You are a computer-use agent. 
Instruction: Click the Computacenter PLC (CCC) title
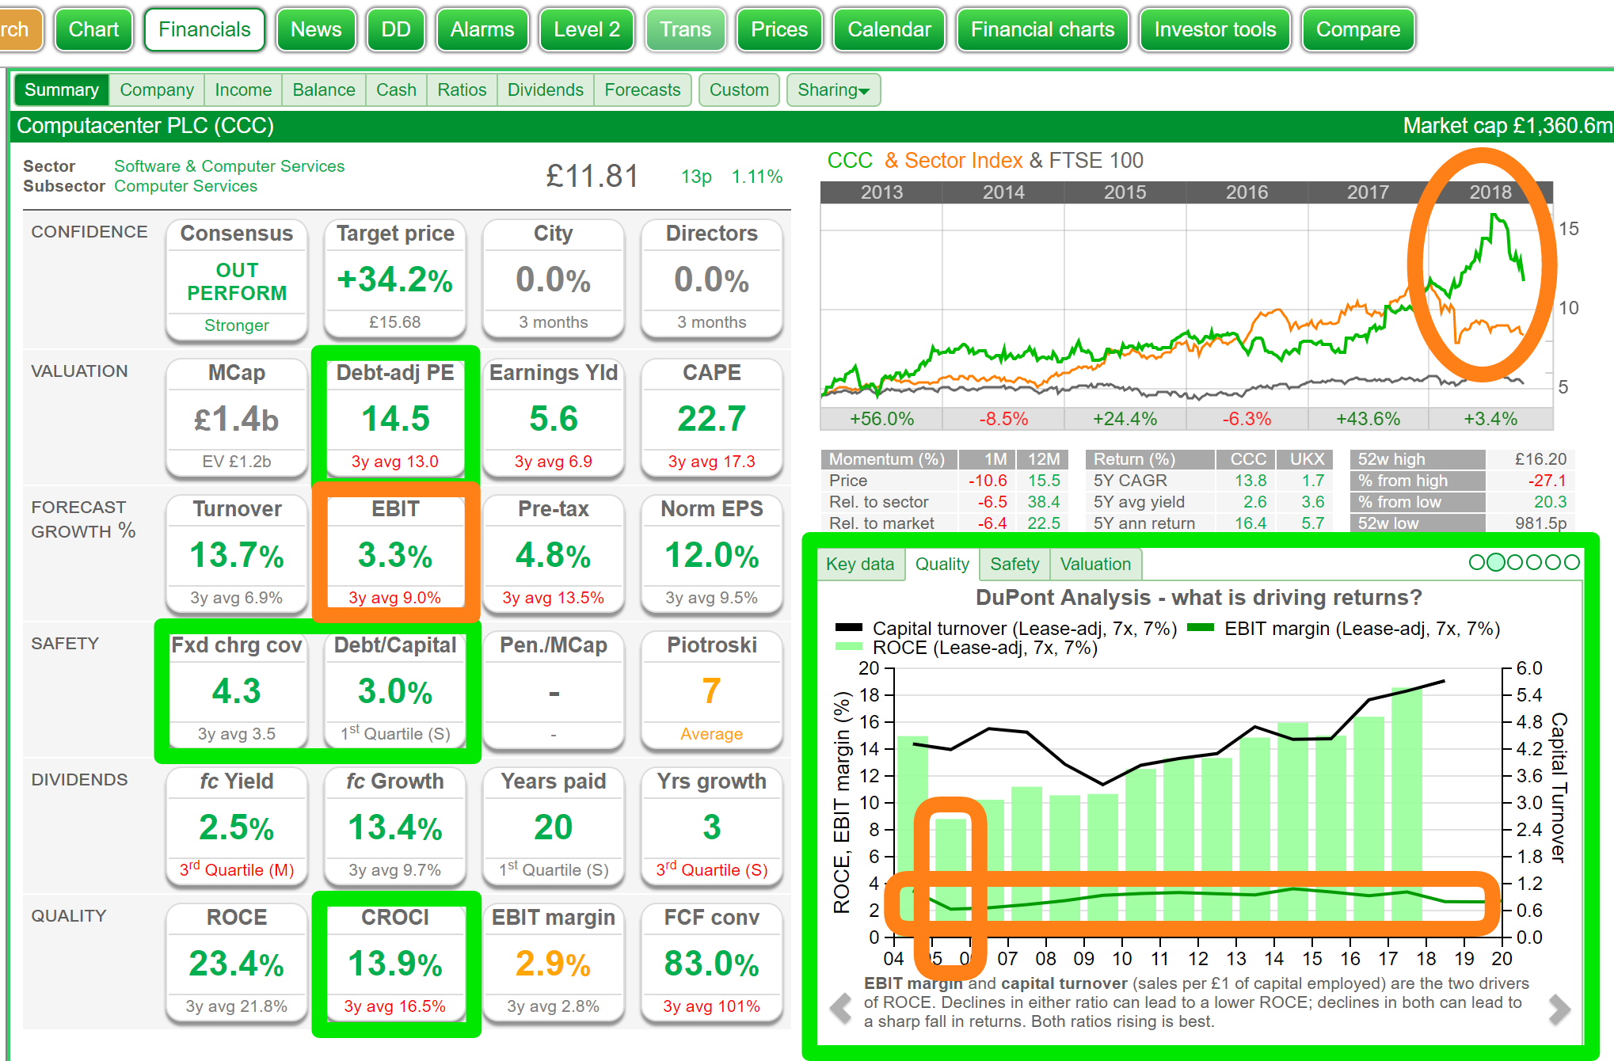coord(145,126)
